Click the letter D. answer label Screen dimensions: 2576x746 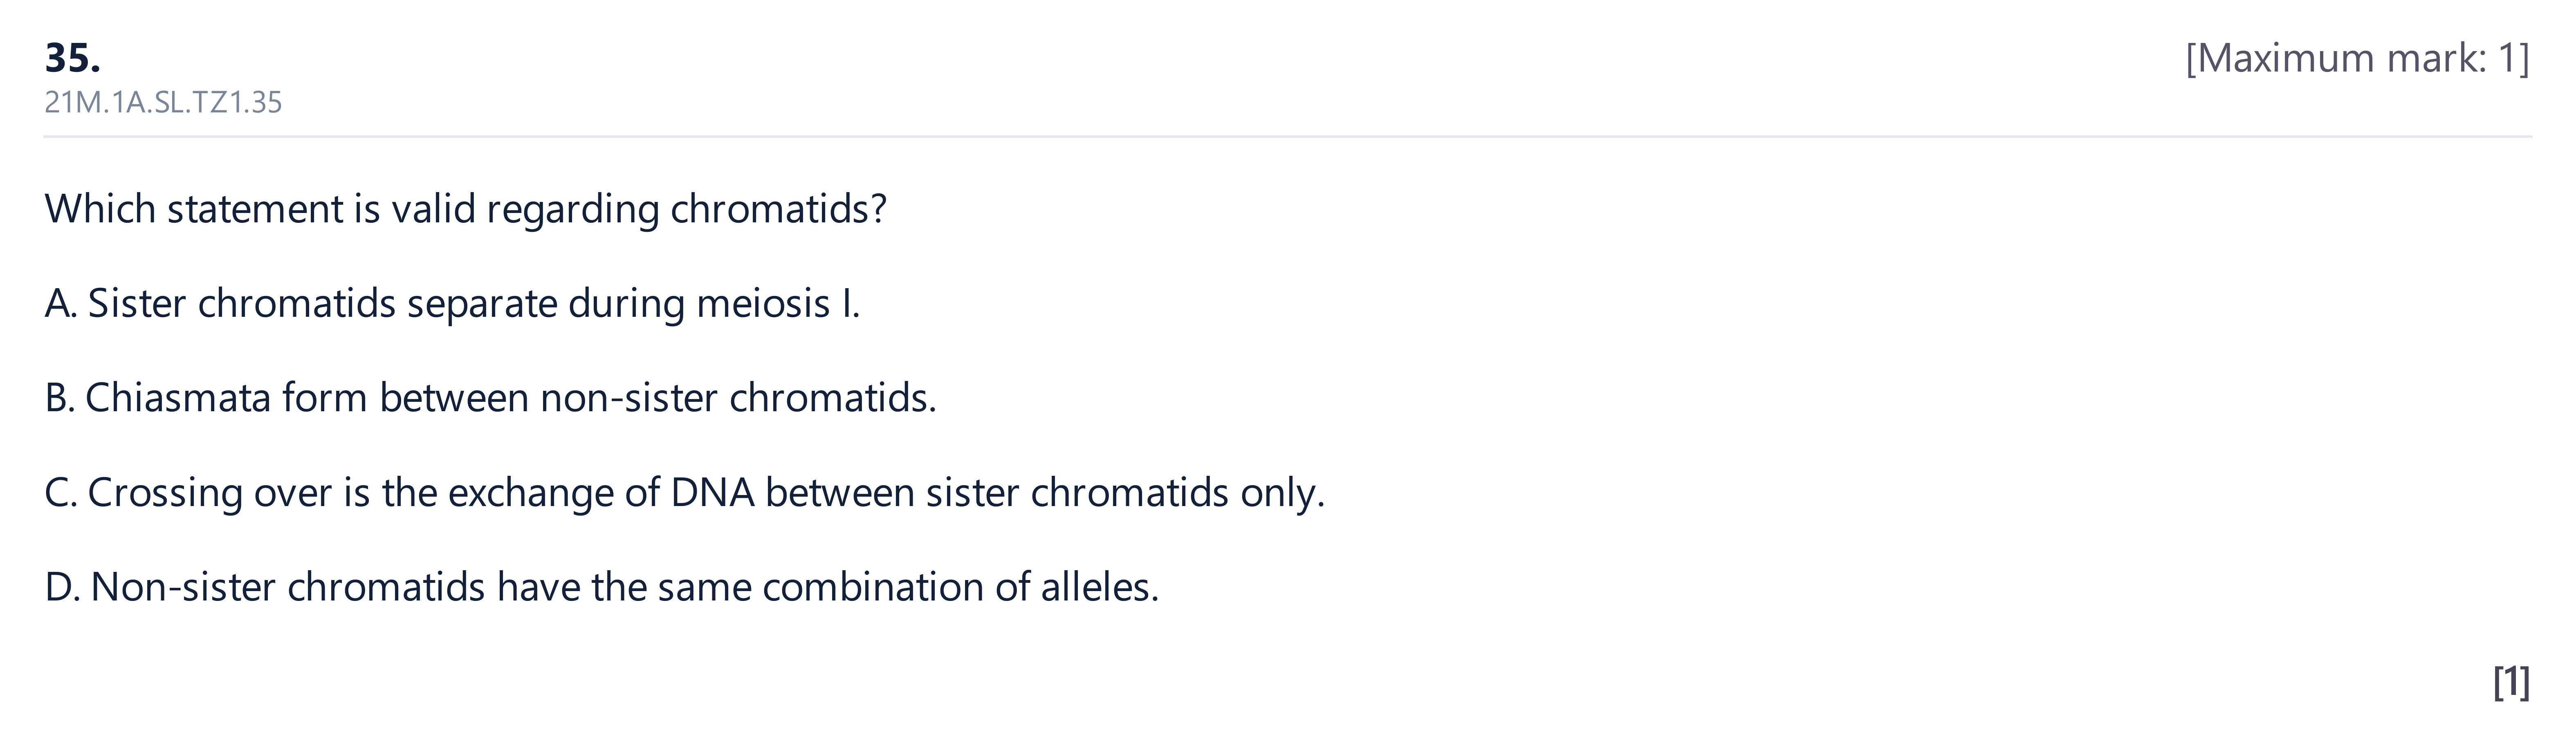coord(62,587)
